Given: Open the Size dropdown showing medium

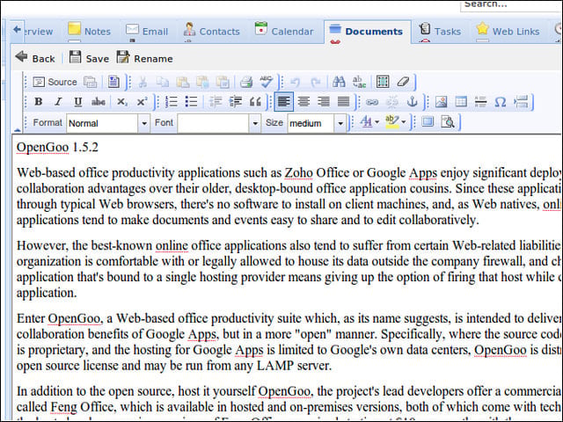Looking at the screenshot, I should click(317, 123).
